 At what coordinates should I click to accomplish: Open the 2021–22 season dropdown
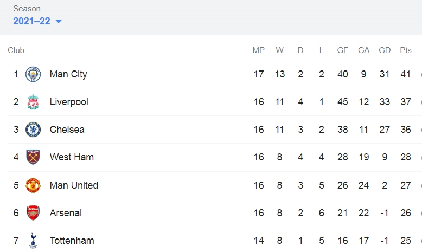[37, 21]
